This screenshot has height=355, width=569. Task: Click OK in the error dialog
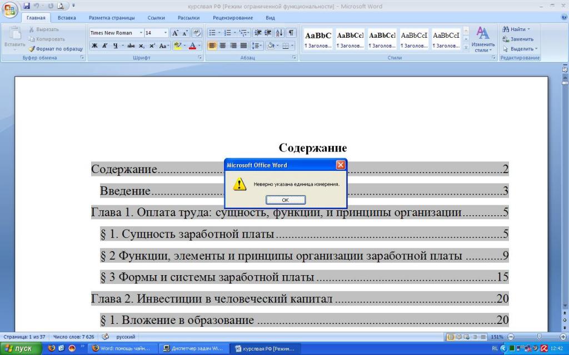285,200
